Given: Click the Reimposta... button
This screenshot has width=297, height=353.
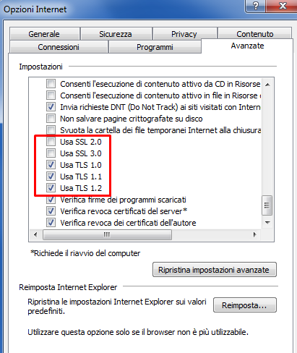Looking at the screenshot, I should tap(245, 305).
